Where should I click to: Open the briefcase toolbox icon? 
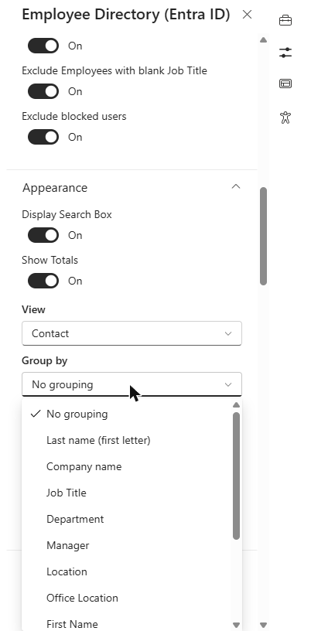coord(285,20)
